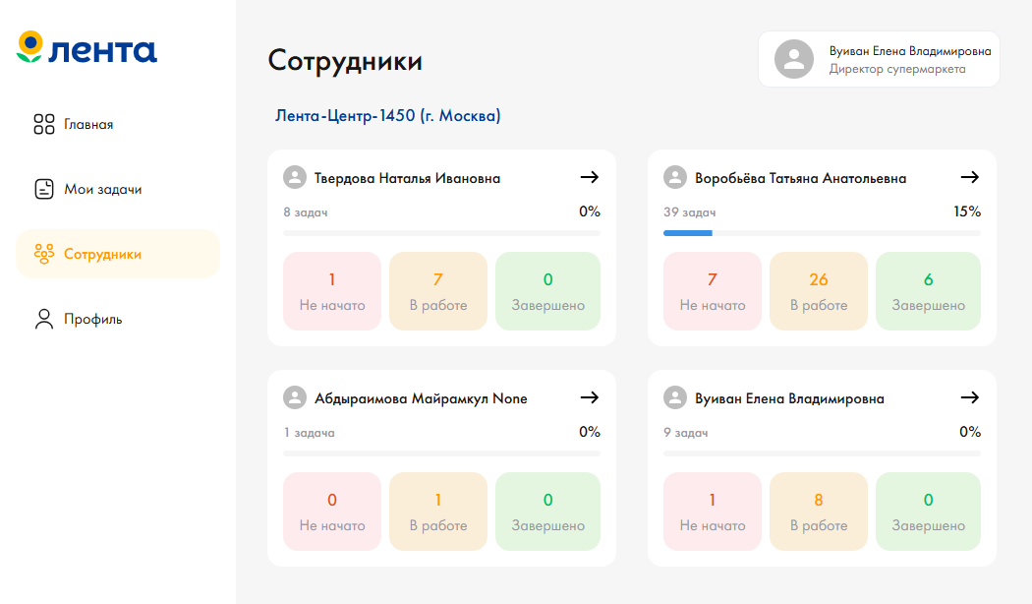Viewport: 1032px width, 604px height.
Task: Open Воробьёва Татьяна Анатольевна arrow
Action: point(970,177)
